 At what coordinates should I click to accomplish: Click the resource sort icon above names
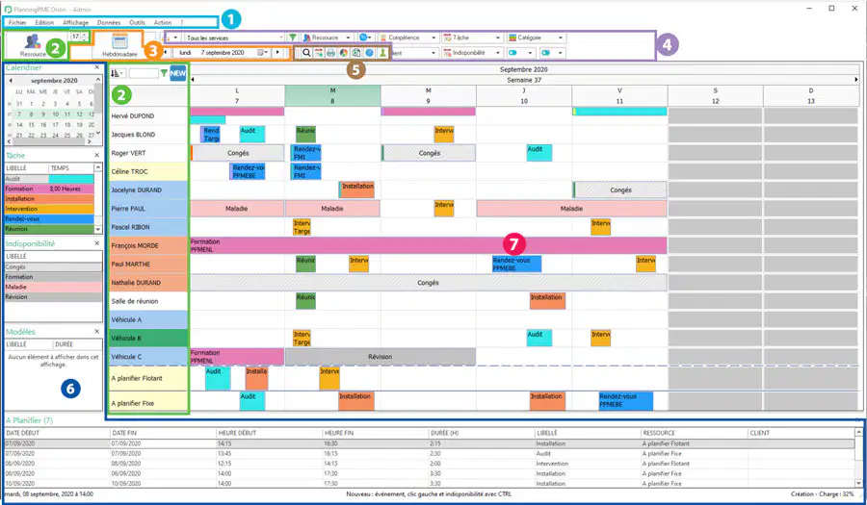[116, 73]
